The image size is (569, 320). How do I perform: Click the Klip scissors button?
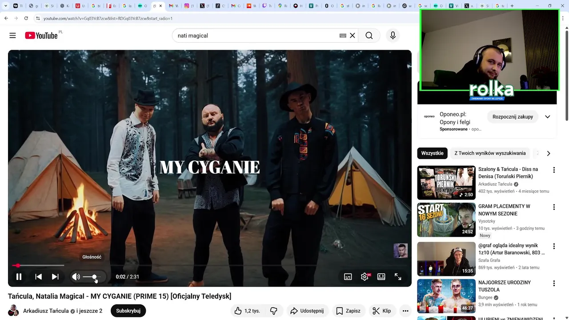[382, 311]
